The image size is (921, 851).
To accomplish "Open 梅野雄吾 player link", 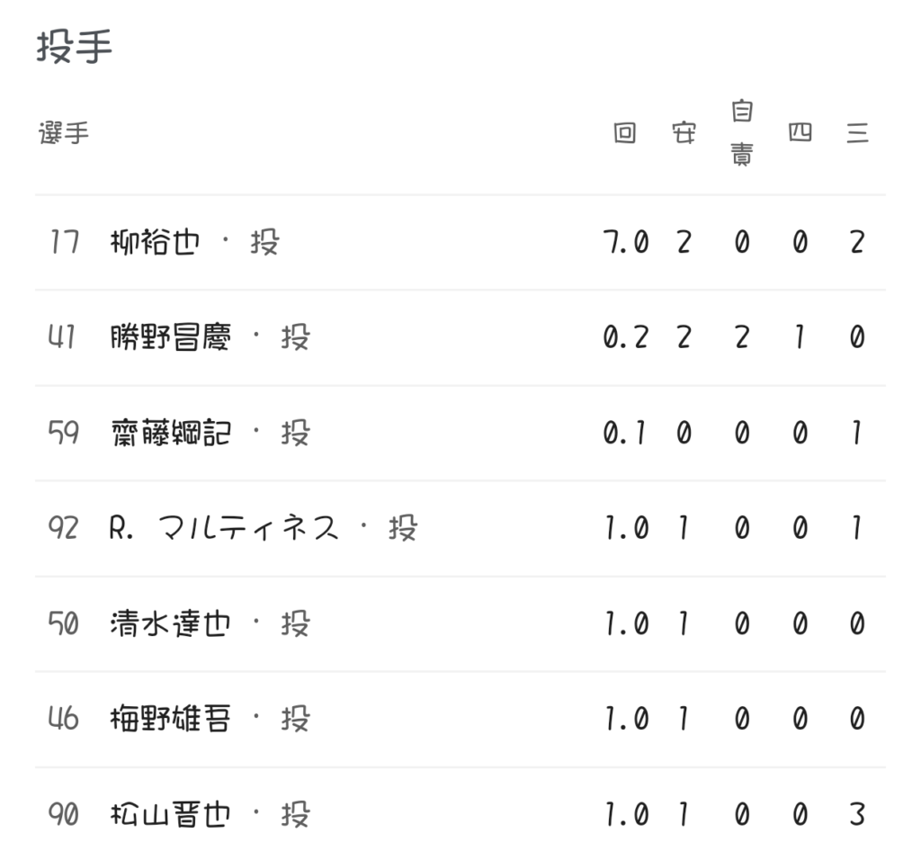I will 170,720.
